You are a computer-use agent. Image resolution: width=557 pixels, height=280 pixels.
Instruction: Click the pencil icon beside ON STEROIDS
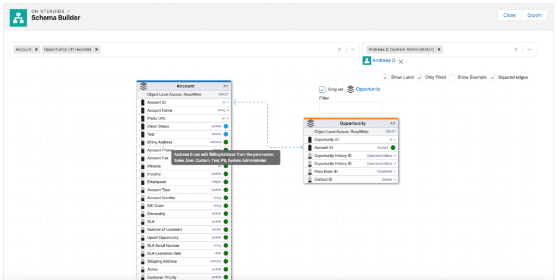pos(69,11)
